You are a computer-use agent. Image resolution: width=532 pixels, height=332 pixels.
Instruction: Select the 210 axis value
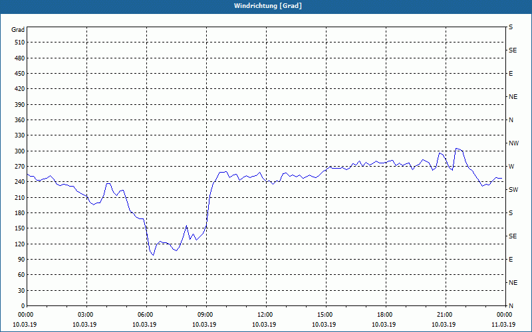click(19, 197)
